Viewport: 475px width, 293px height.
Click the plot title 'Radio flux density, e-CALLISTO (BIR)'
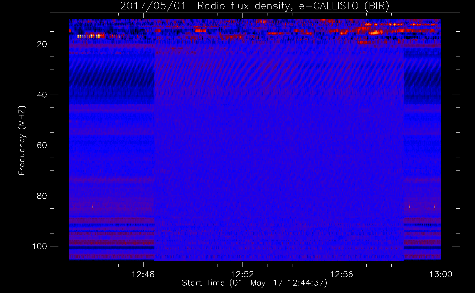click(x=293, y=6)
